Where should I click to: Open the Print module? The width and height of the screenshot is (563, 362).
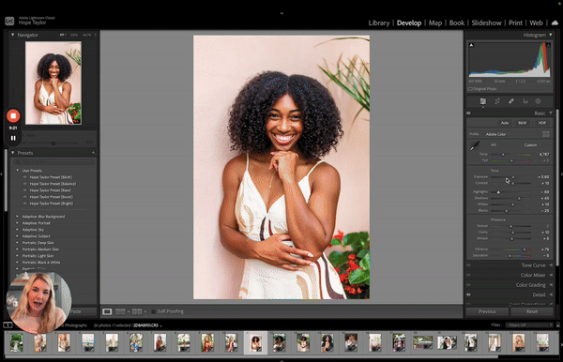[515, 23]
